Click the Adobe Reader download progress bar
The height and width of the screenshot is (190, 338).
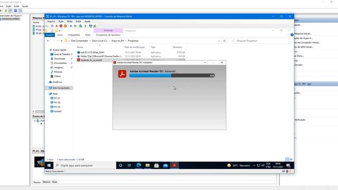(172, 75)
